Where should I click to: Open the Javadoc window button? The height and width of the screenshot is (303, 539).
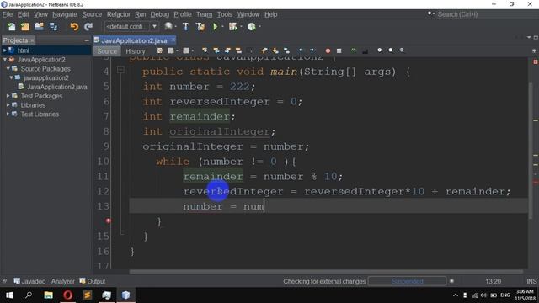point(29,281)
